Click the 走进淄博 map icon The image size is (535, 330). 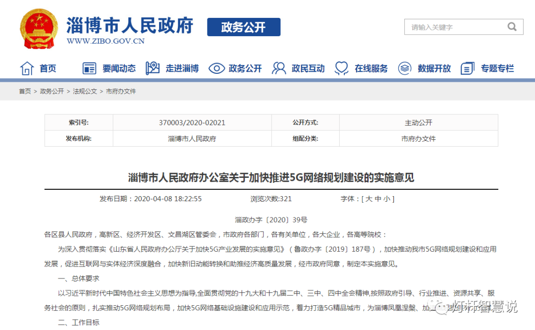152,68
